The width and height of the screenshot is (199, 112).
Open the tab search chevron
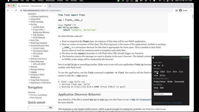tap(191, 6)
